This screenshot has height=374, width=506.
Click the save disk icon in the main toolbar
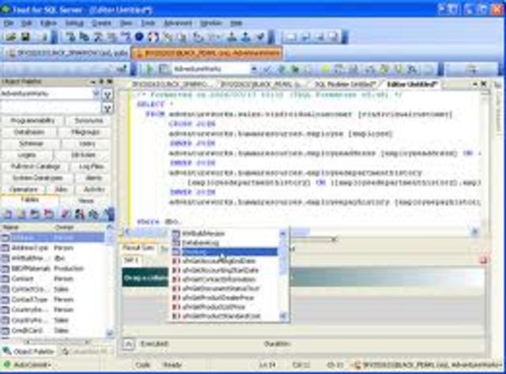tap(25, 37)
